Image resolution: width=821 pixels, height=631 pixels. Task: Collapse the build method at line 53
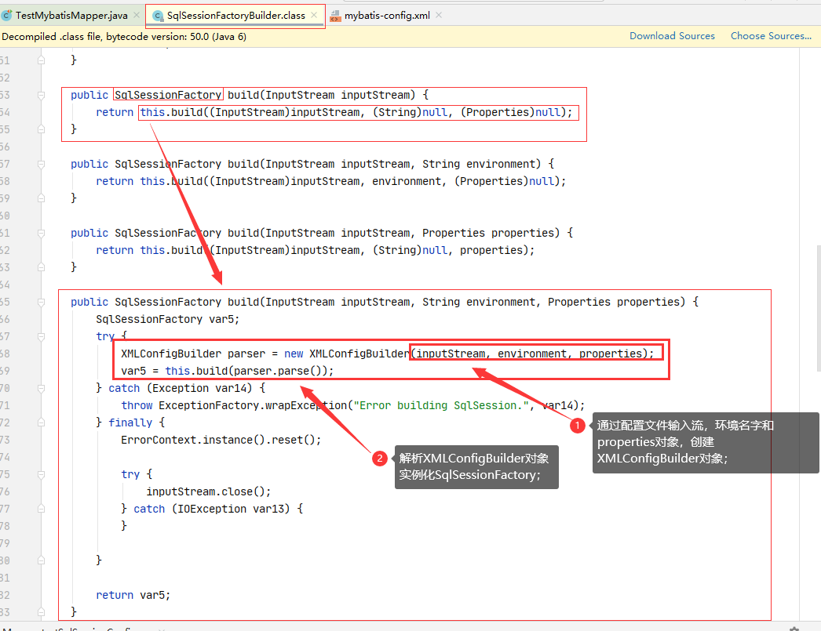pos(42,95)
